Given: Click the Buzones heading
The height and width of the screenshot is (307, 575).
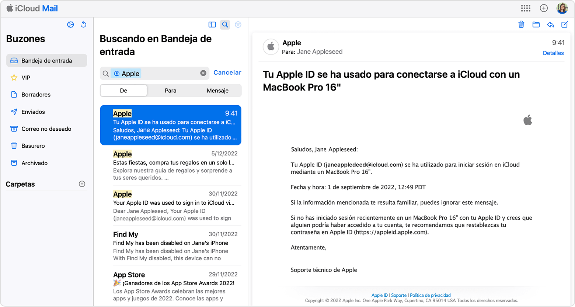Looking at the screenshot, I should [25, 39].
